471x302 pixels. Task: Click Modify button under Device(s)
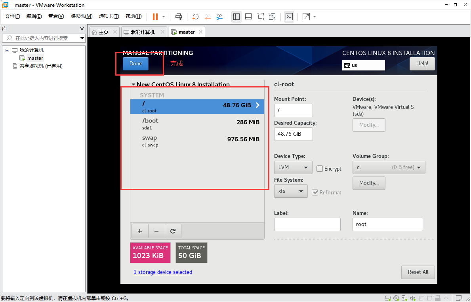(369, 125)
